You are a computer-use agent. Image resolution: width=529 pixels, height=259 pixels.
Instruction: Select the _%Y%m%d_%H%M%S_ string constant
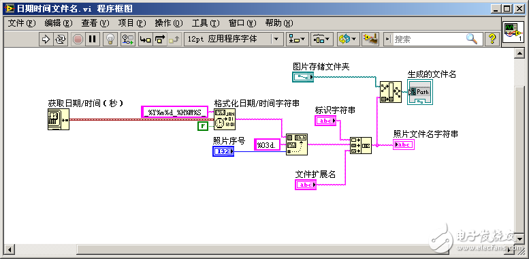point(174,112)
